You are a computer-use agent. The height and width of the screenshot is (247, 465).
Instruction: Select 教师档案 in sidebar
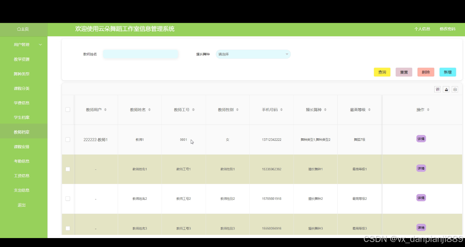pyautogui.click(x=24, y=132)
